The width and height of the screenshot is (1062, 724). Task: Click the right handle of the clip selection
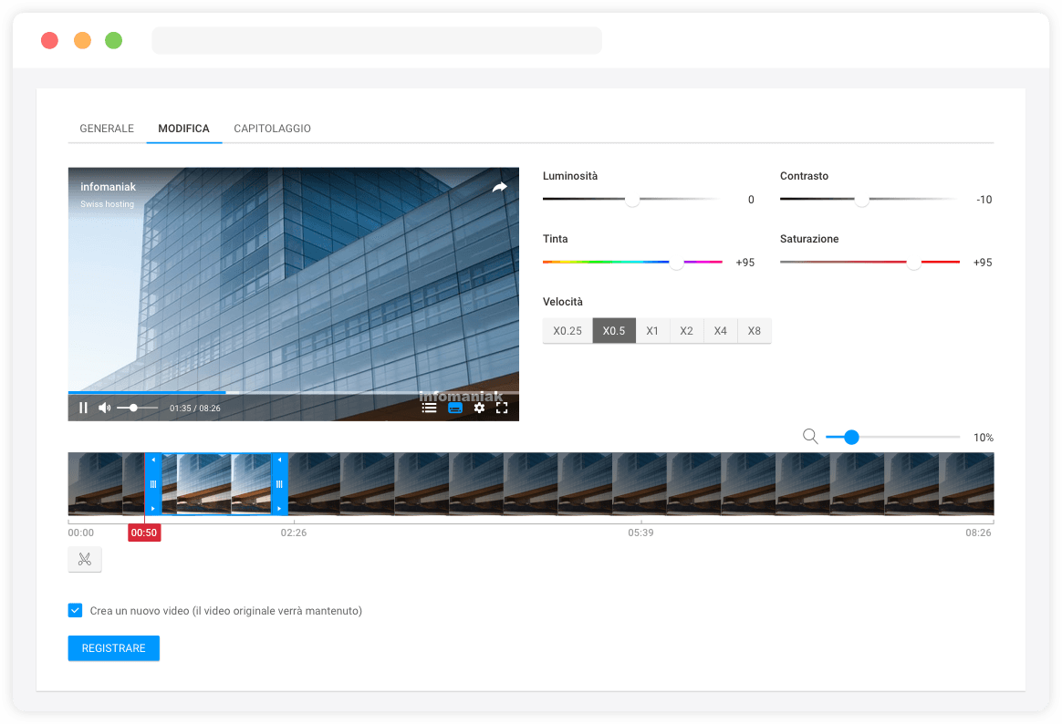point(279,484)
